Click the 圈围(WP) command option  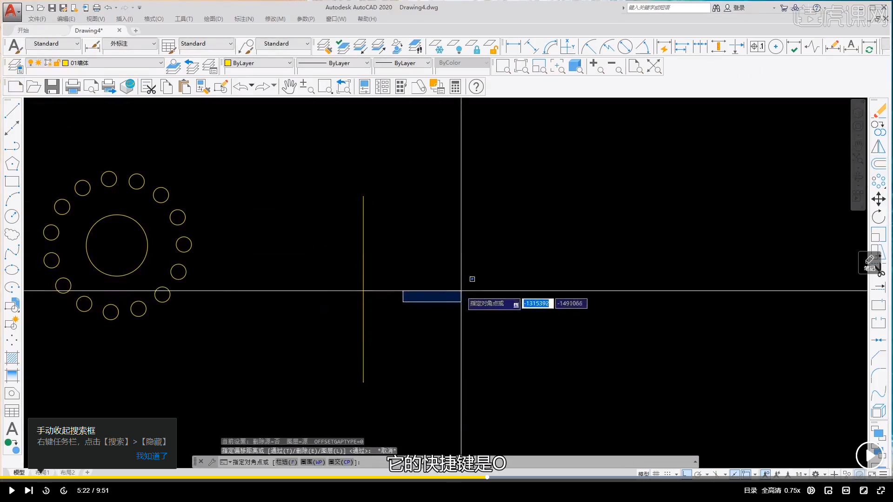pyautogui.click(x=313, y=462)
